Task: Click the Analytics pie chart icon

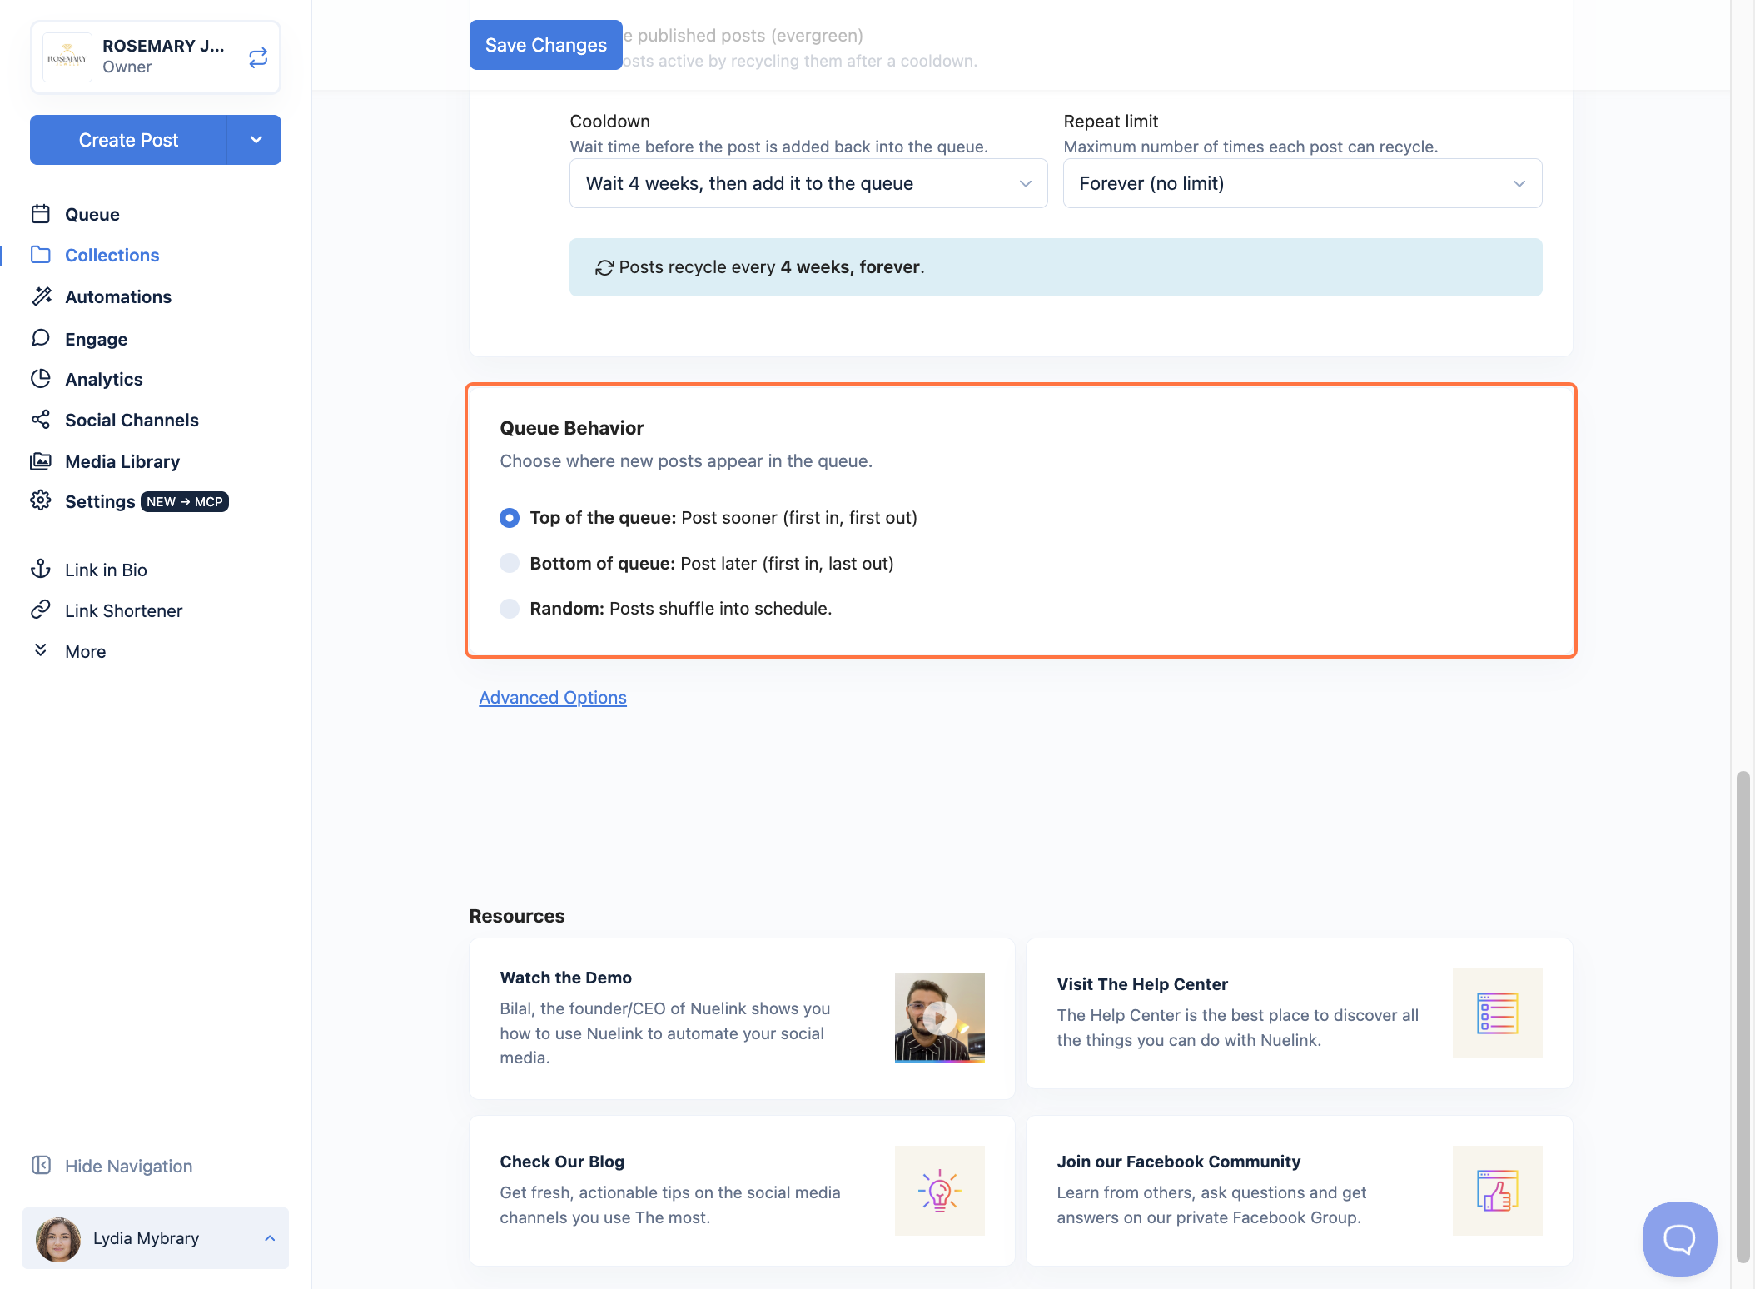Action: pyautogui.click(x=41, y=379)
